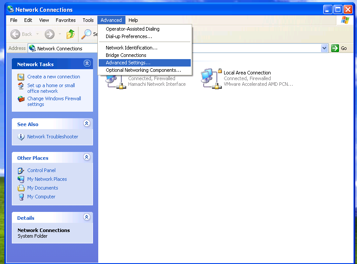Choose Advanced Settings... from the menu
This screenshot has height=264, width=357.
click(128, 63)
